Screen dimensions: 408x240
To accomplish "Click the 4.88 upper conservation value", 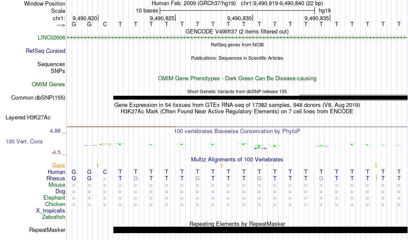I will 55,131.
